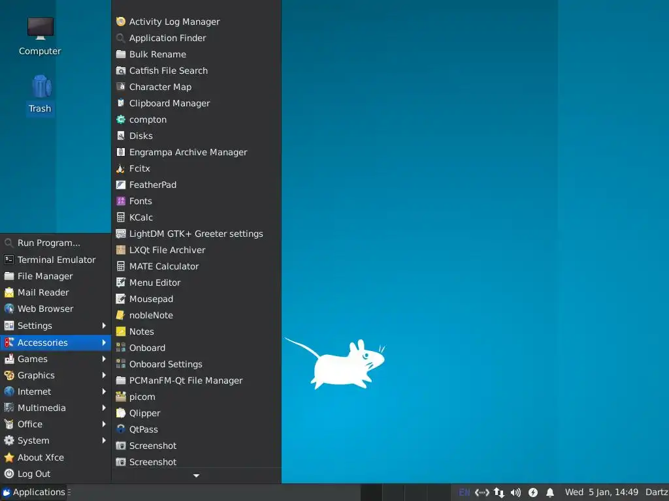The image size is (669, 501).
Task: Select Run Program... from the menu
Action: [x=56, y=243]
